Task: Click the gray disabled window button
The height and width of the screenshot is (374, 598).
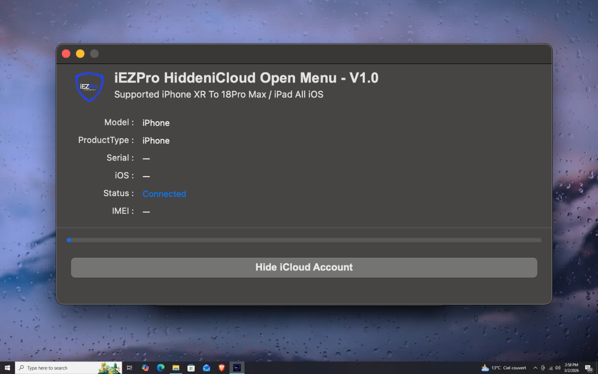Action: coord(94,54)
